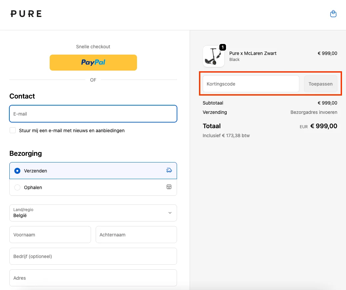Screen dimensions: 346x290
Task: Click the Adres address field
Action: coord(93,278)
